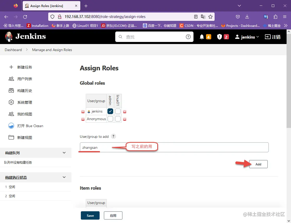Open CSDN bookmark
291x223 pixels.
[199, 26]
